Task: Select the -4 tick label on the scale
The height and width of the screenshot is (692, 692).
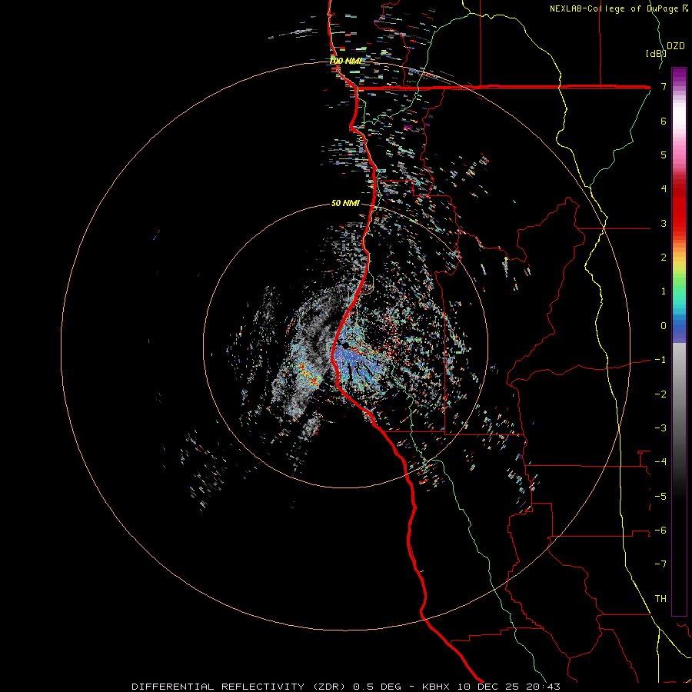Action: 660,462
